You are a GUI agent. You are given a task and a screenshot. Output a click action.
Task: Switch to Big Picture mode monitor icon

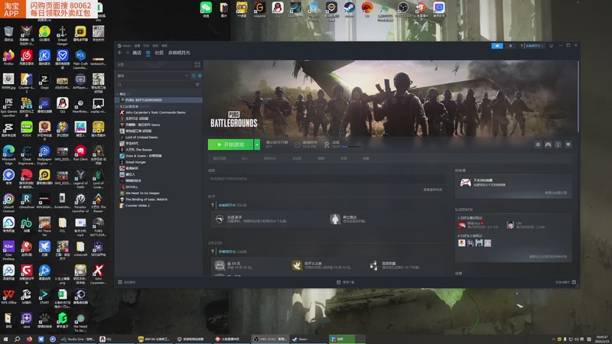coord(551,46)
